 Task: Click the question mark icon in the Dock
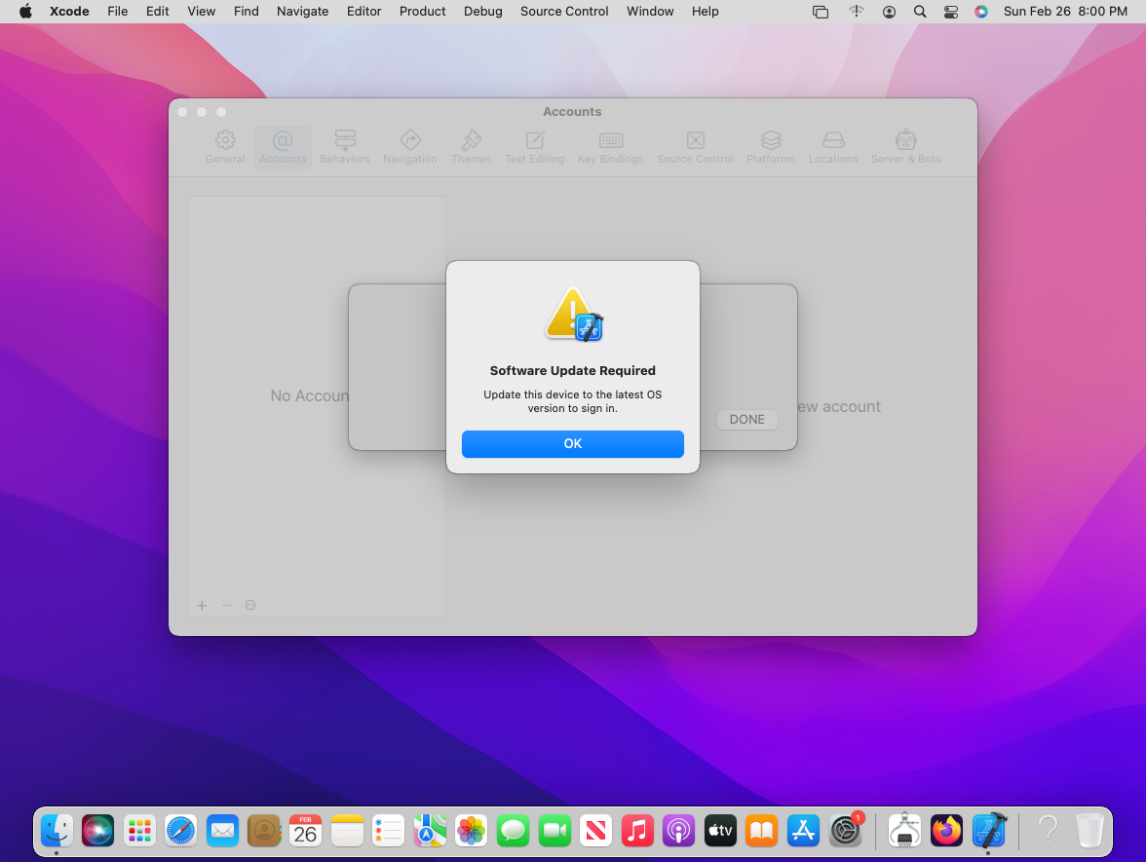pos(1049,831)
